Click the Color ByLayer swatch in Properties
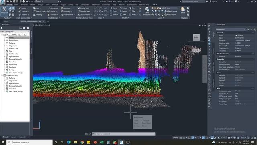 (236, 35)
